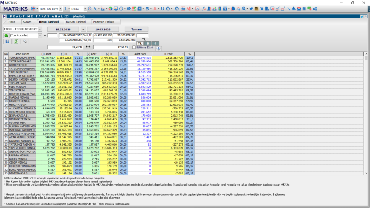
Task: Print the takas analysis table
Action: click(25, 42)
